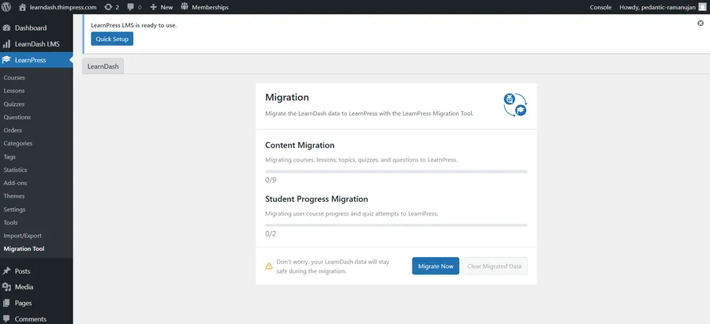This screenshot has height=324, width=710.
Task: Click the site name learndash.thimpress.com
Action: tap(63, 7)
